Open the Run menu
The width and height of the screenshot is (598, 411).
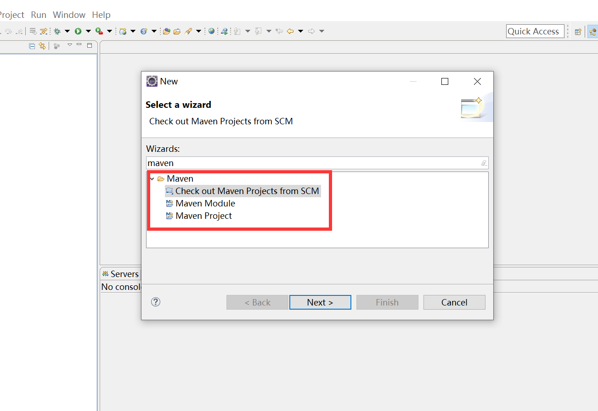pyautogui.click(x=39, y=15)
